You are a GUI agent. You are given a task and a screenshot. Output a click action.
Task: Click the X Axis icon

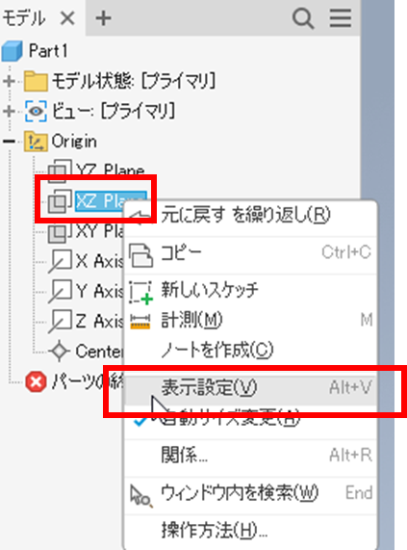(x=60, y=261)
